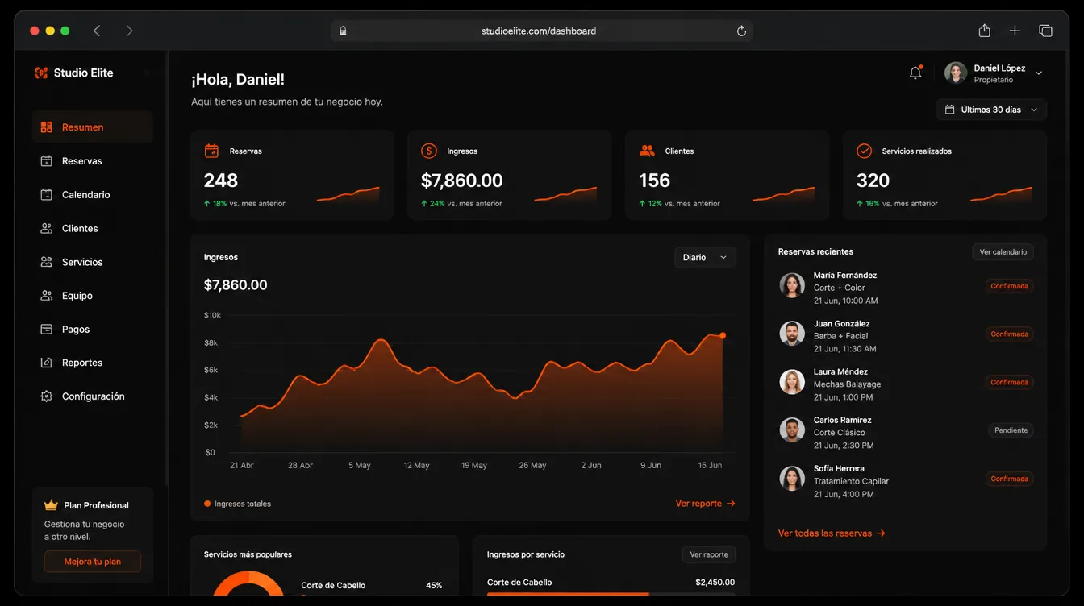The image size is (1084, 606).
Task: Open the Reservas sidebar section
Action: 93,161
